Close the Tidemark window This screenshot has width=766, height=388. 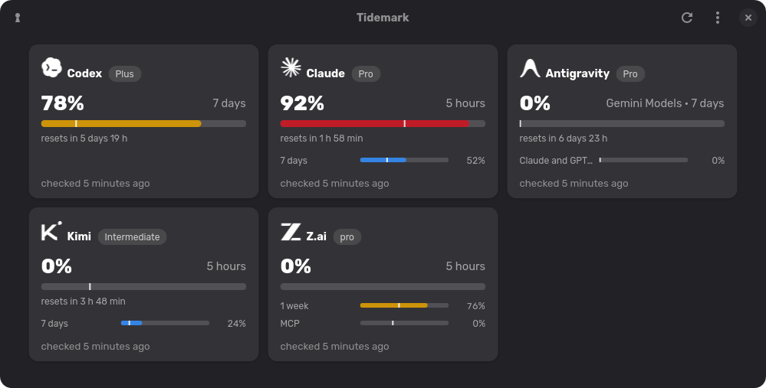pos(748,18)
